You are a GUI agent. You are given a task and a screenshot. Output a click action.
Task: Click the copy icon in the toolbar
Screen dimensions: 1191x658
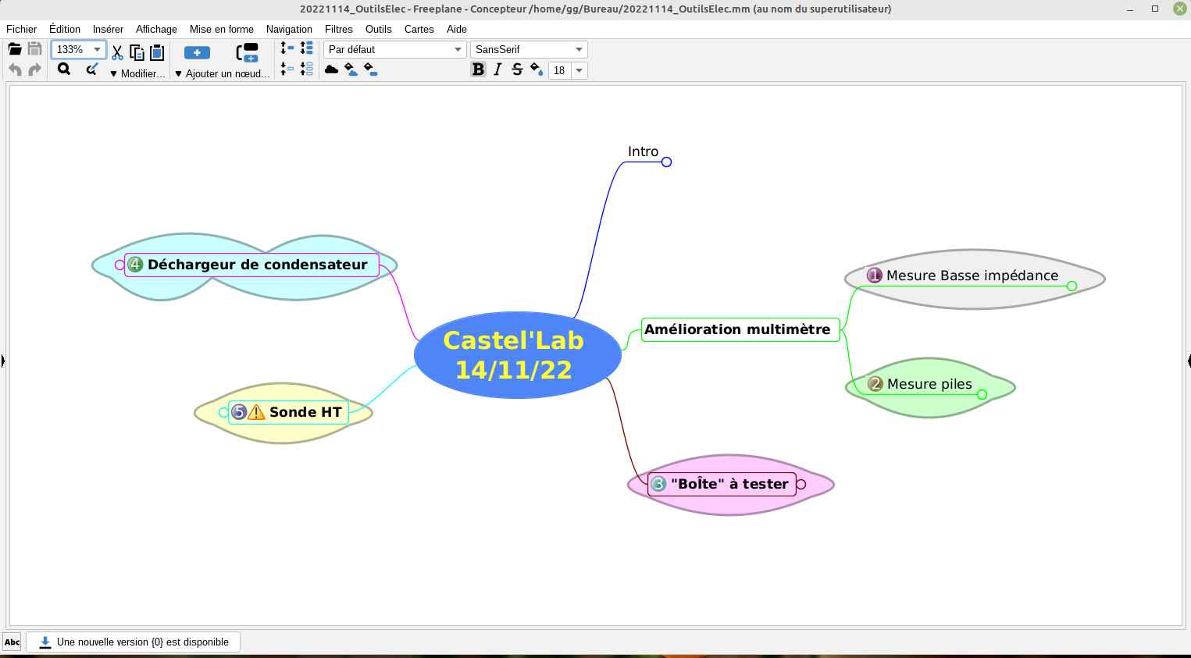137,52
